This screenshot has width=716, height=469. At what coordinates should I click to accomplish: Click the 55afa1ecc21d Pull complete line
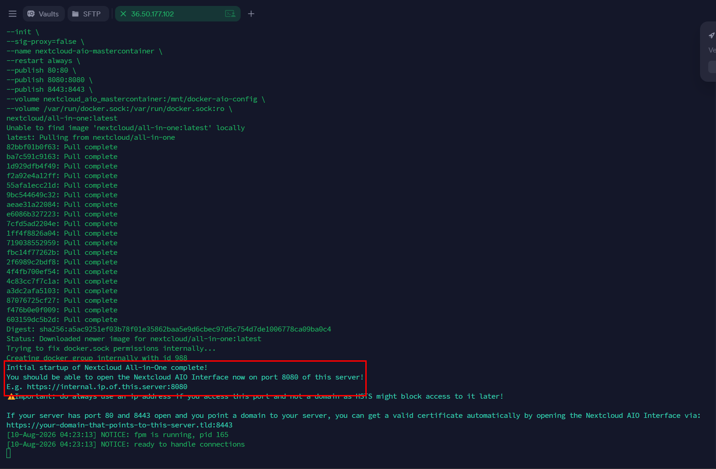[x=62, y=185]
